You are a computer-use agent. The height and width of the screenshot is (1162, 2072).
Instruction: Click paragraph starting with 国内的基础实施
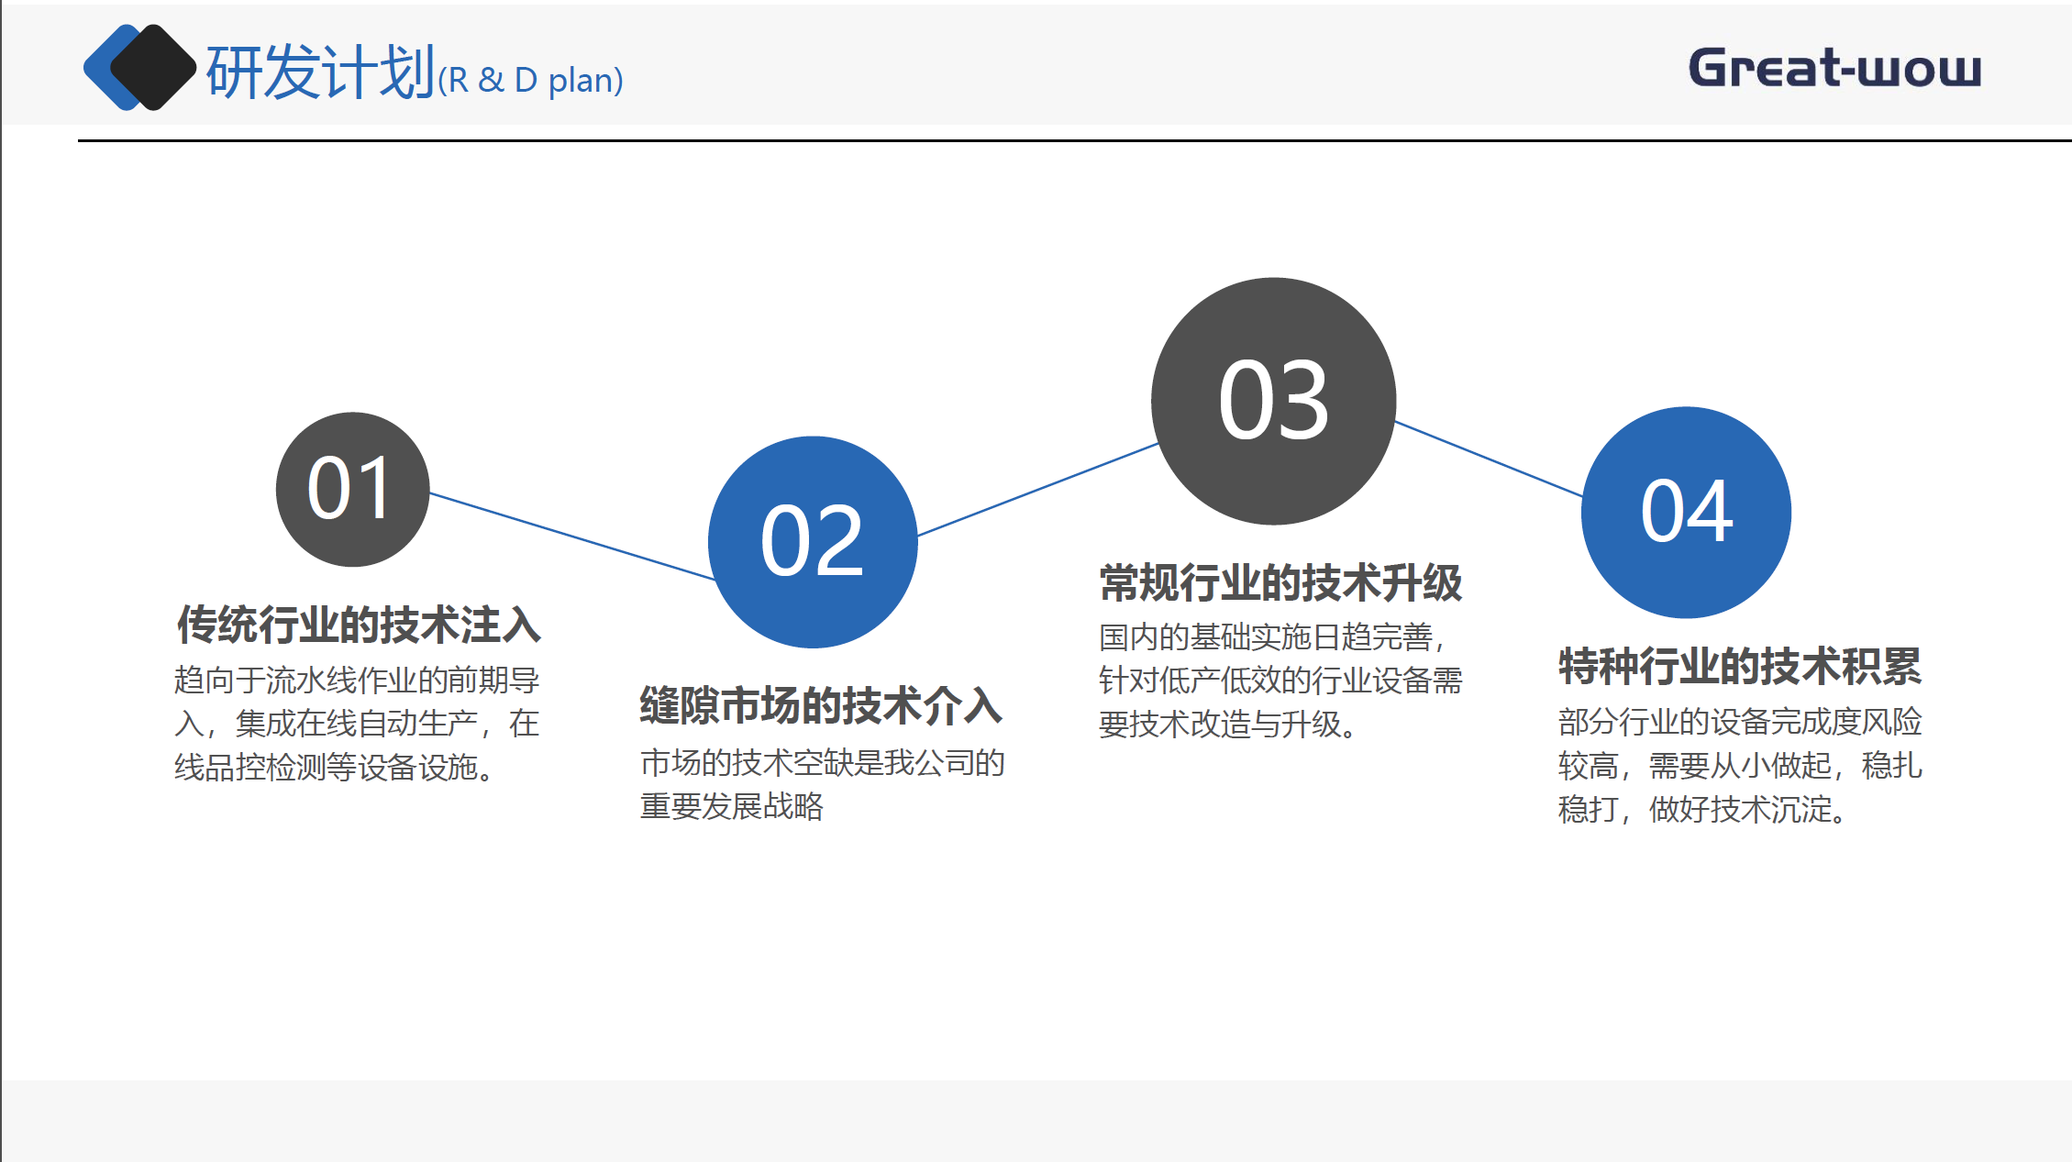pos(1280,681)
